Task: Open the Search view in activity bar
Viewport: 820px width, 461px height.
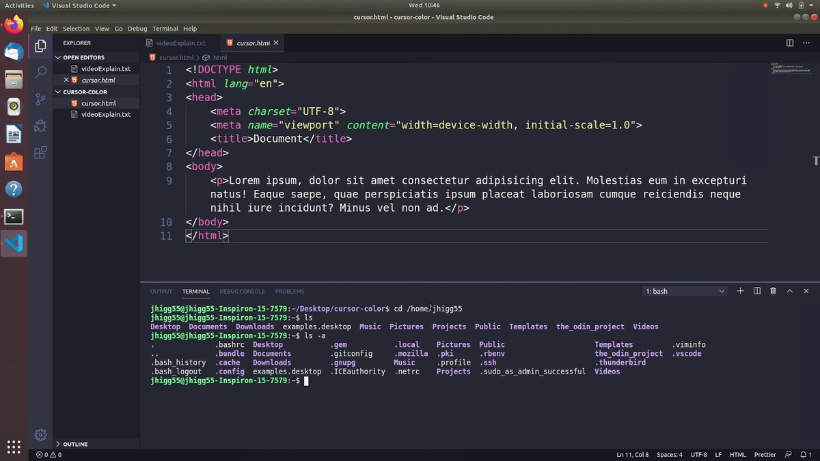Action: tap(40, 72)
